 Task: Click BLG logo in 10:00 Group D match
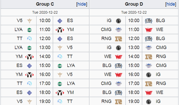[x=149, y=21]
